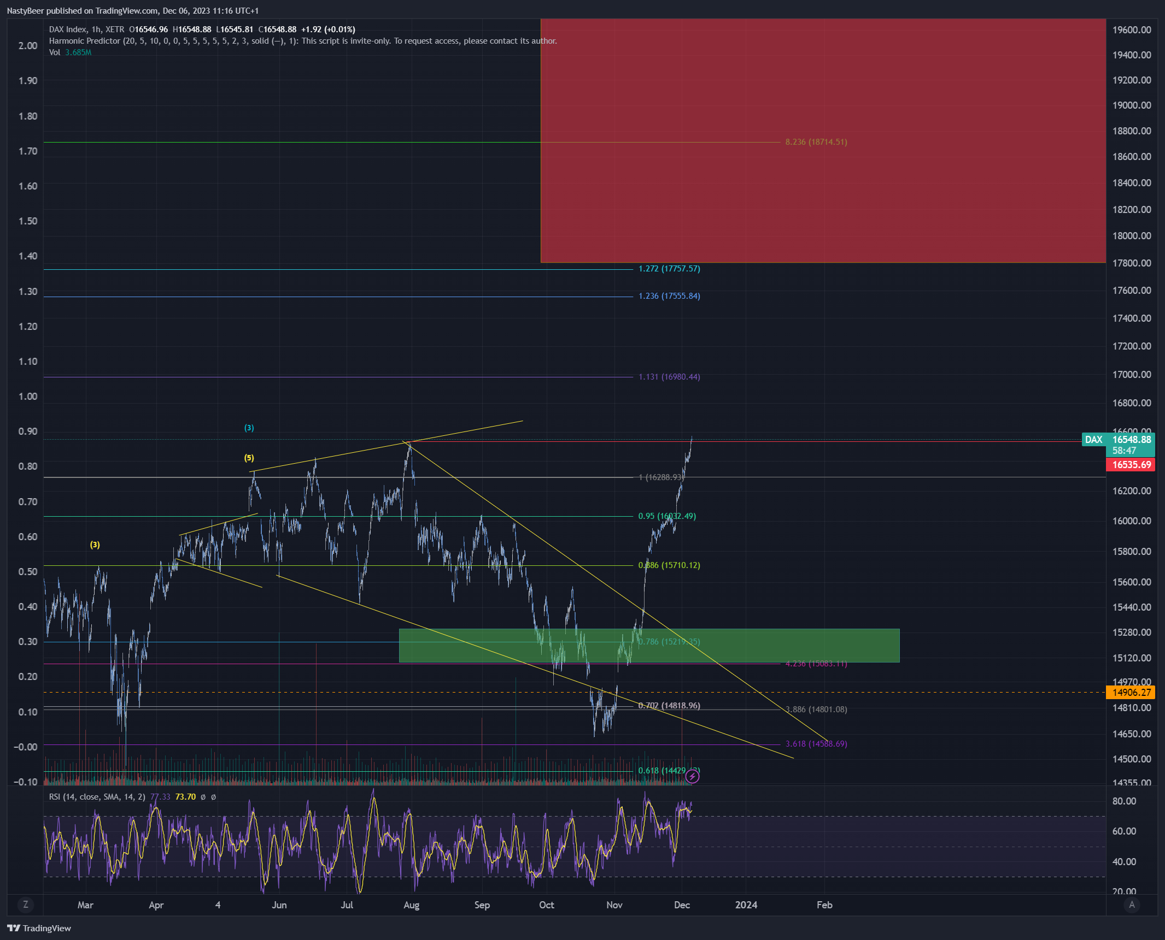Click the 2.00 left scale value
Image resolution: width=1165 pixels, height=940 pixels.
(x=28, y=46)
